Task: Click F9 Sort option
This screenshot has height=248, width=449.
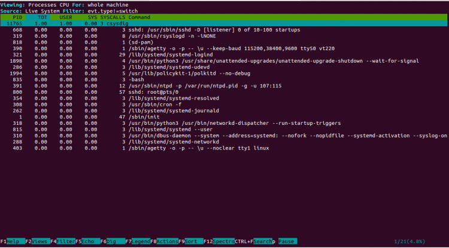Action: click(x=189, y=241)
